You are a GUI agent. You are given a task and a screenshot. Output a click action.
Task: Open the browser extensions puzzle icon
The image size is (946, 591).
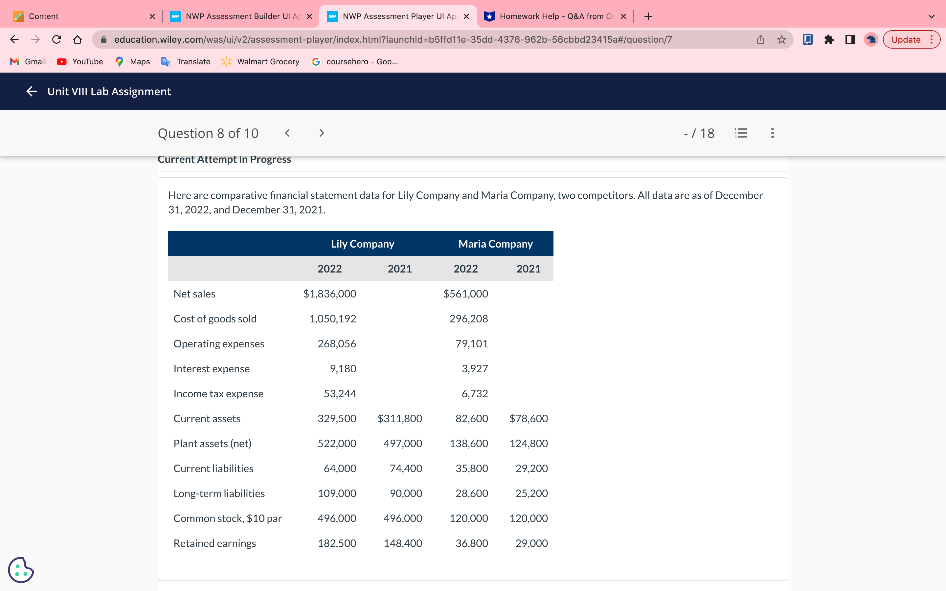click(x=829, y=39)
